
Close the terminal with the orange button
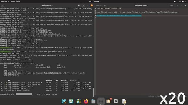tap(92, 5)
